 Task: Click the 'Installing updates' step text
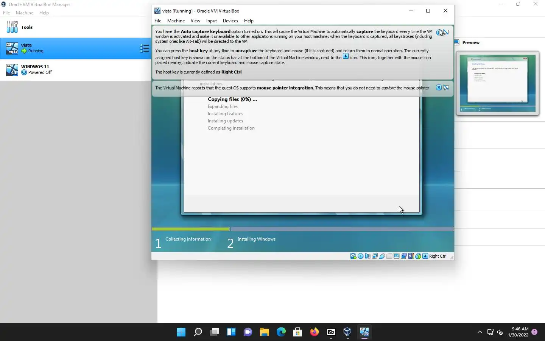coord(225,121)
